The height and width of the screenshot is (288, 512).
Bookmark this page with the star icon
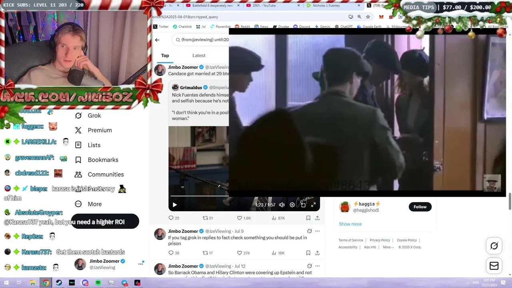point(368,17)
